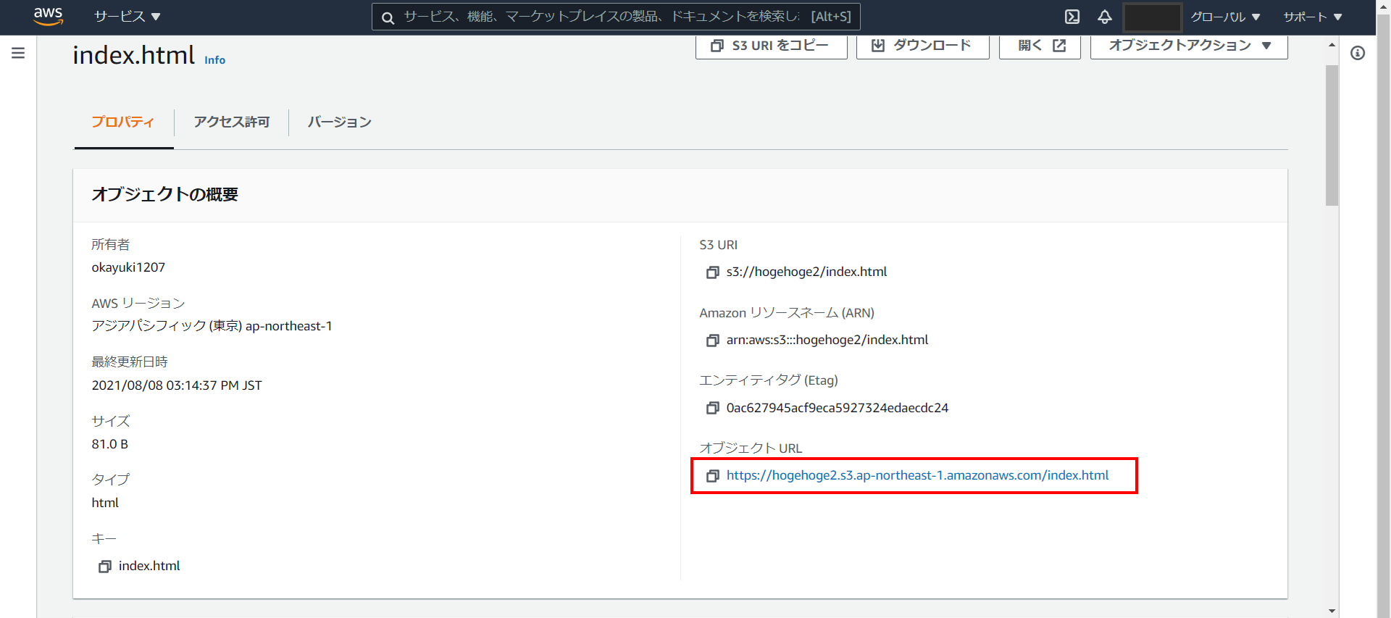Viewport: 1391px width, 618px height.
Task: Select the size value 81.0 B
Action: point(109,444)
